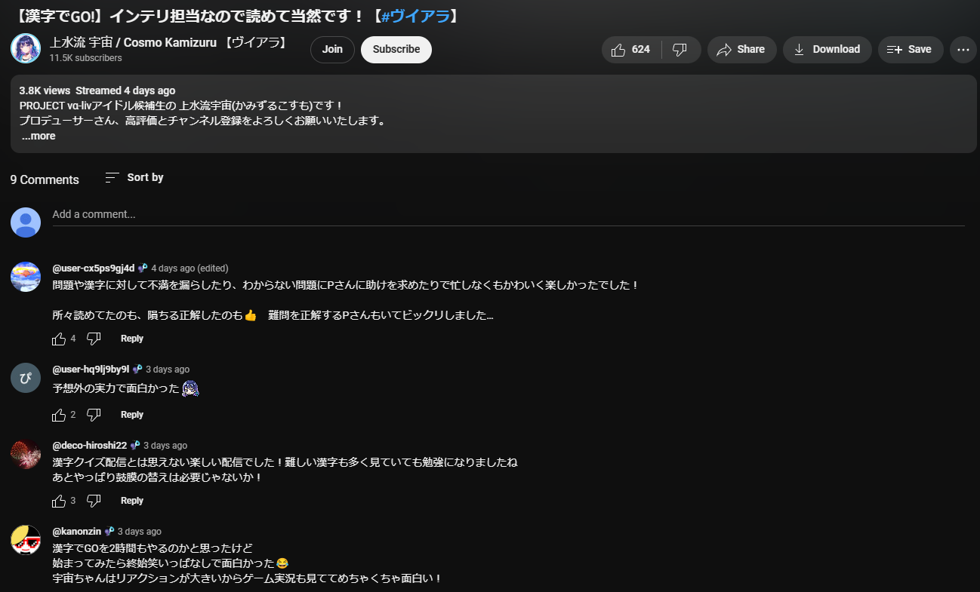Open more actions menu for video
Image resolution: width=980 pixels, height=592 pixels.
963,50
